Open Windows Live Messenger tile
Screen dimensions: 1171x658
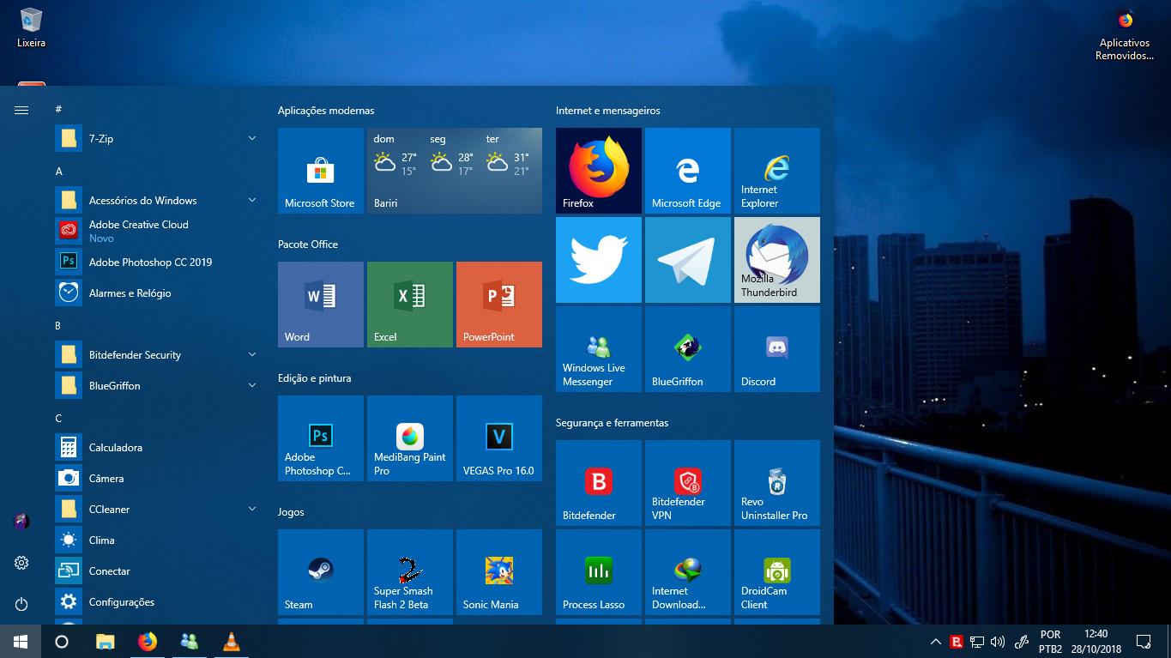pyautogui.click(x=599, y=349)
